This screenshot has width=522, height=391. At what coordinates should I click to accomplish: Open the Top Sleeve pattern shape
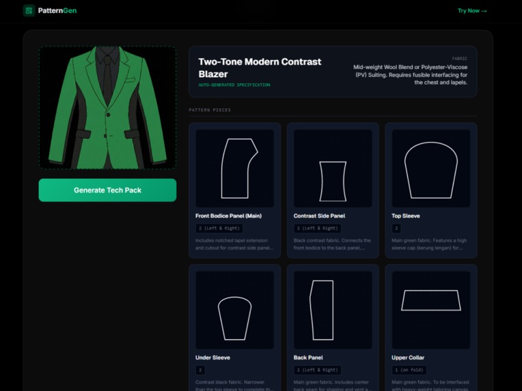tap(431, 169)
